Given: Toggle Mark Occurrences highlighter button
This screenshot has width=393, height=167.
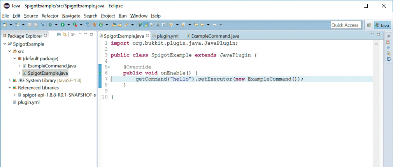Looking at the screenshot, I should (146, 25).
